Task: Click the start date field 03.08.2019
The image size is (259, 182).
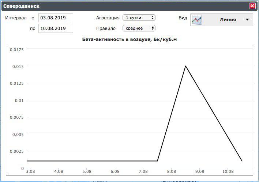Action: 56,18
